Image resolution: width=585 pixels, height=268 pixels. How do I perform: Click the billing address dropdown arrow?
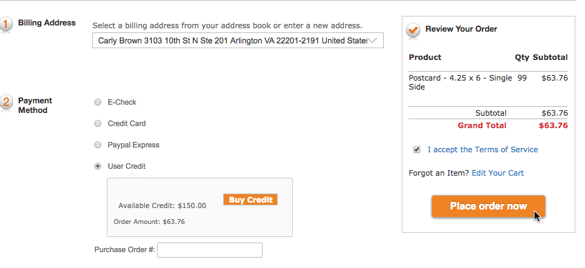(x=373, y=41)
